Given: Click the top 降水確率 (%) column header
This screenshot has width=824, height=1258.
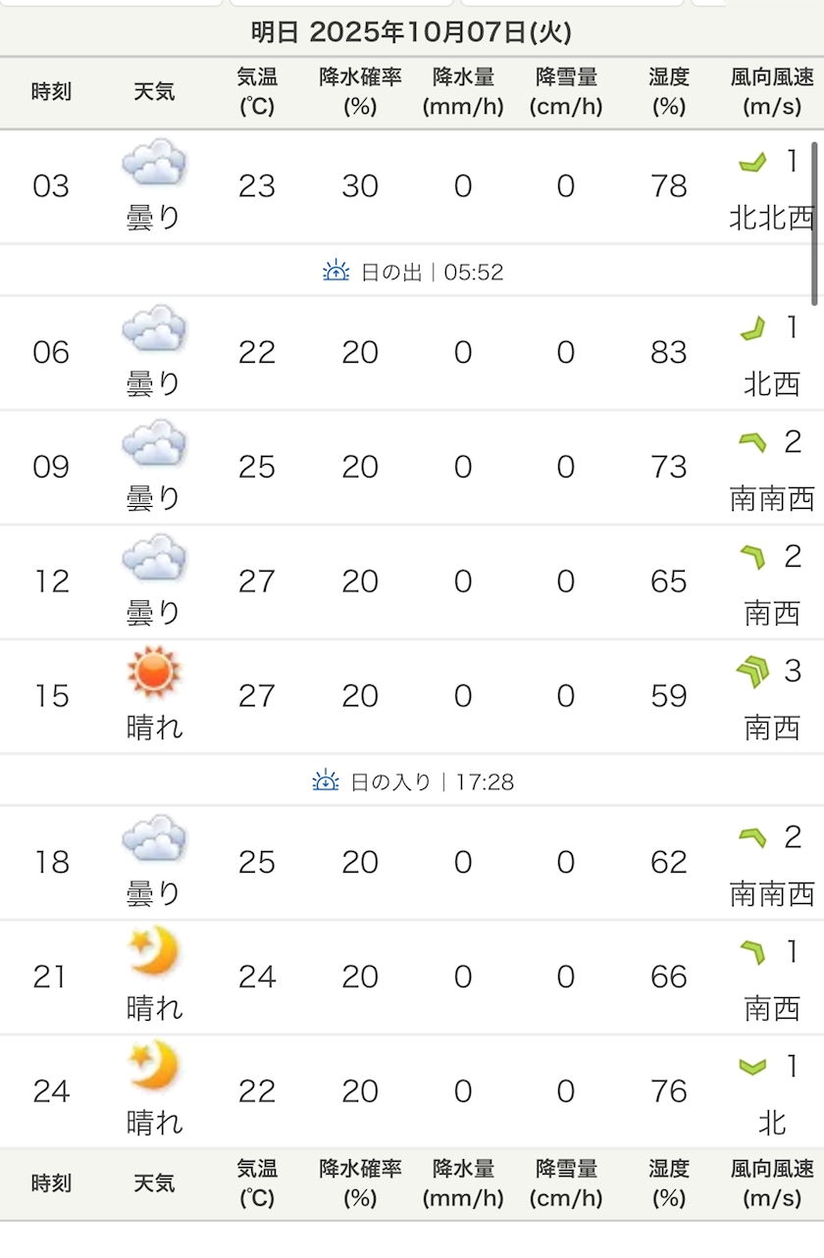Looking at the screenshot, I should pyautogui.click(x=360, y=92).
